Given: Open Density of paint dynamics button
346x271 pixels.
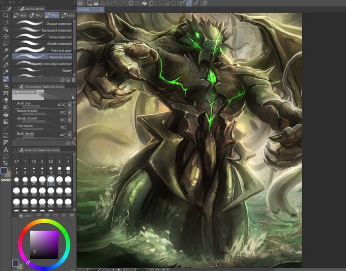Looking at the screenshot, I should click(70, 119).
